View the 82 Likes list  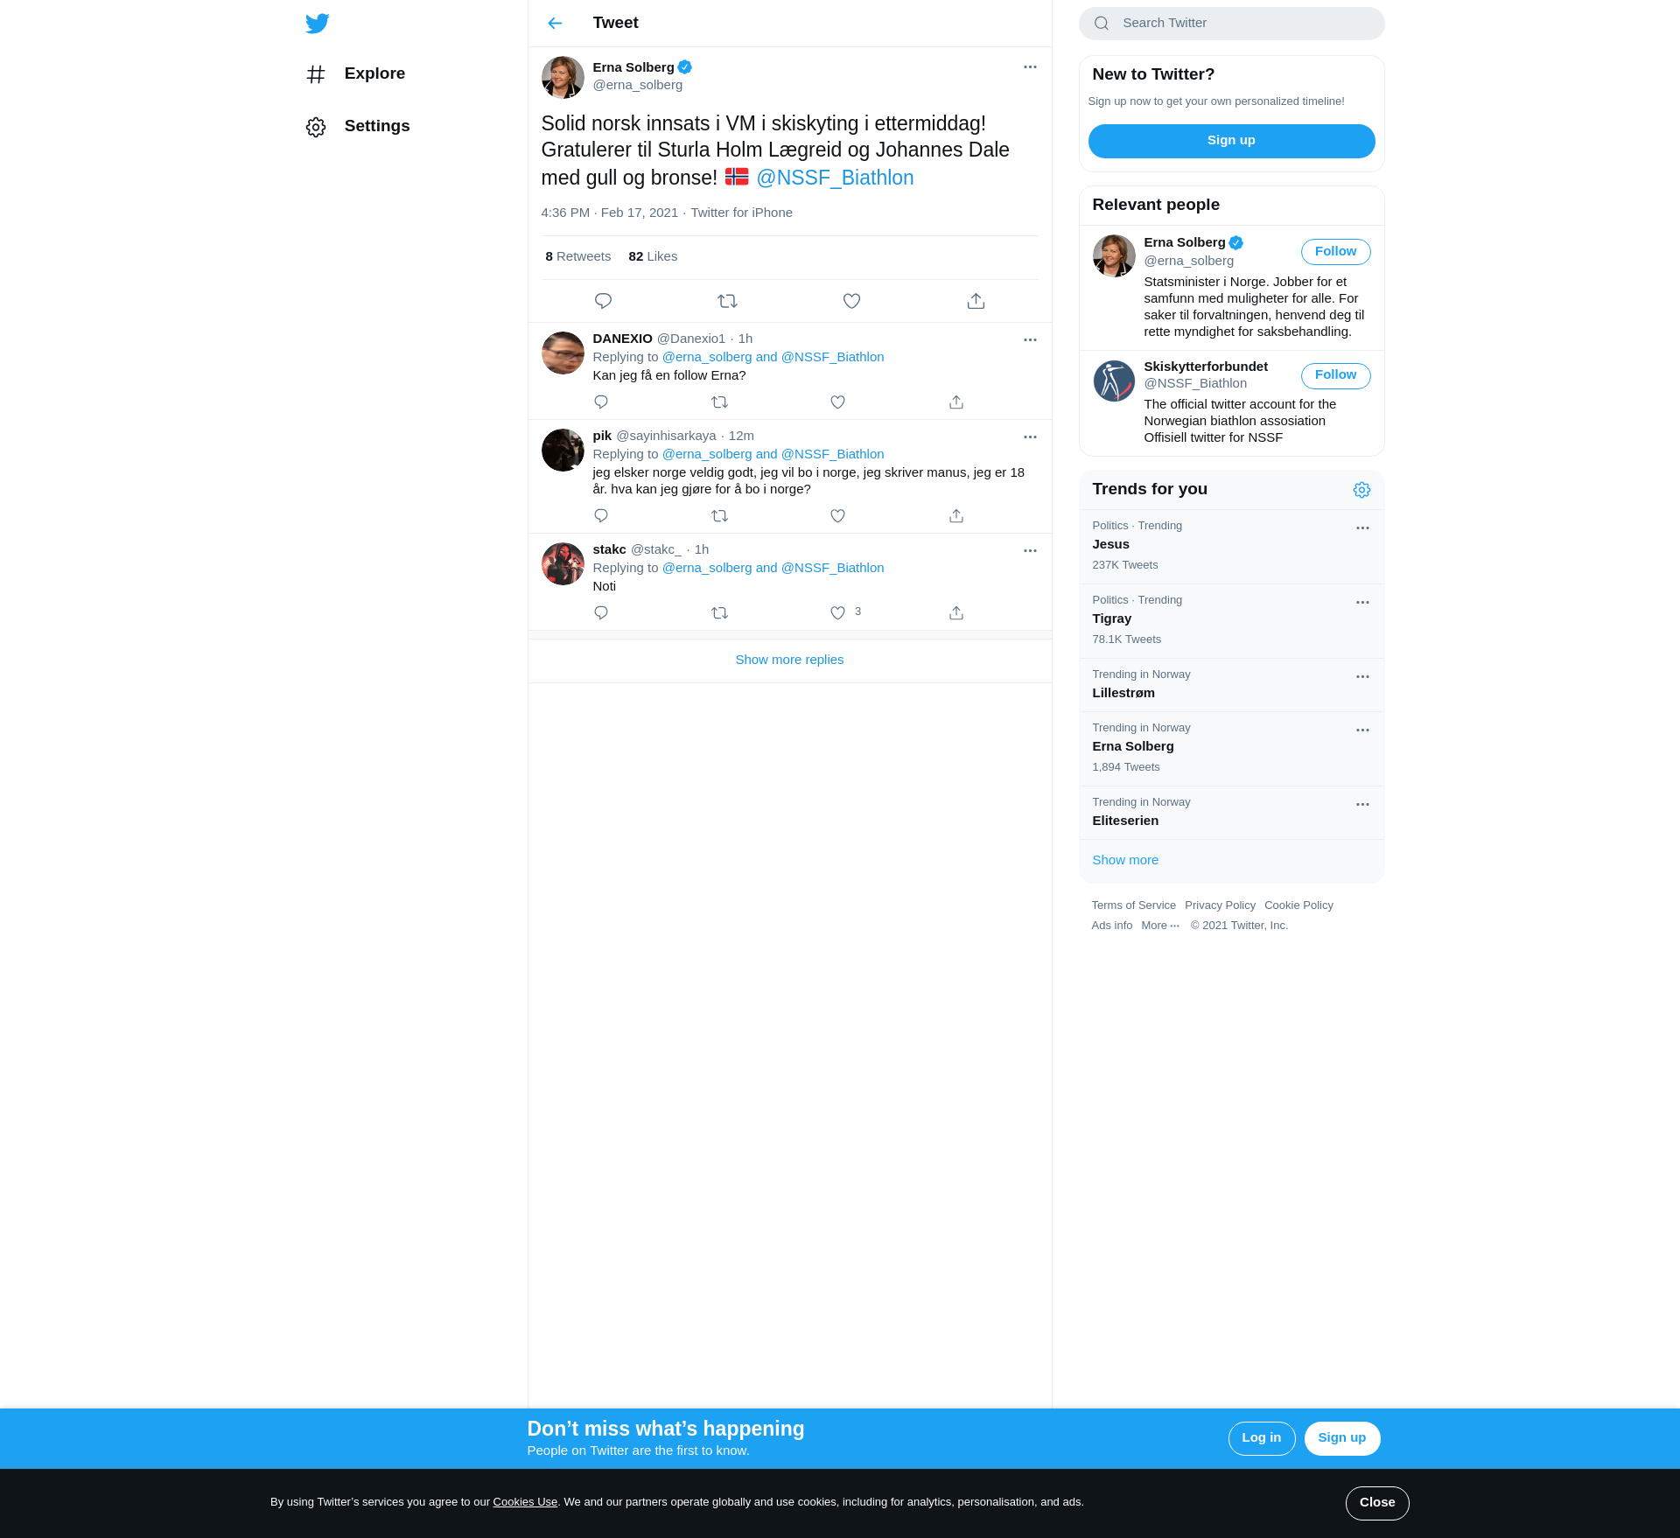tap(653, 256)
